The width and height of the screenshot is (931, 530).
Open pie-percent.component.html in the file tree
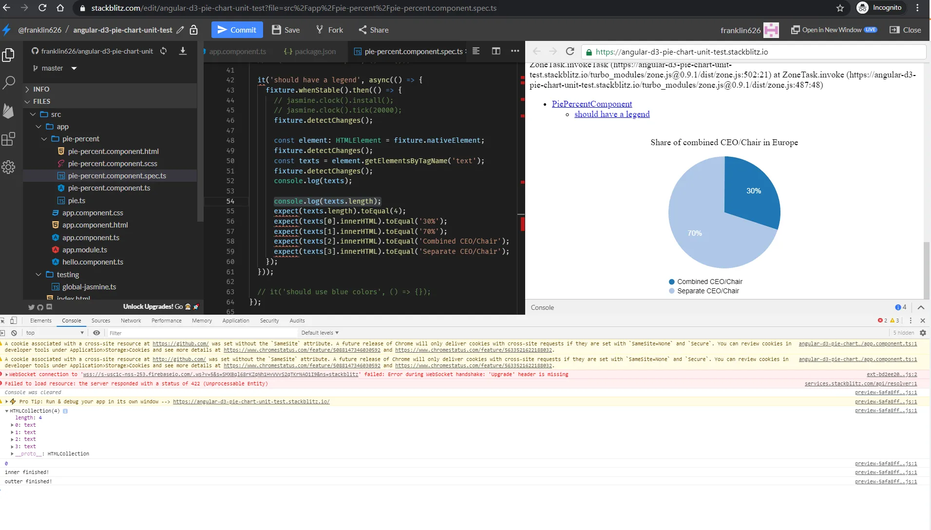(114, 151)
